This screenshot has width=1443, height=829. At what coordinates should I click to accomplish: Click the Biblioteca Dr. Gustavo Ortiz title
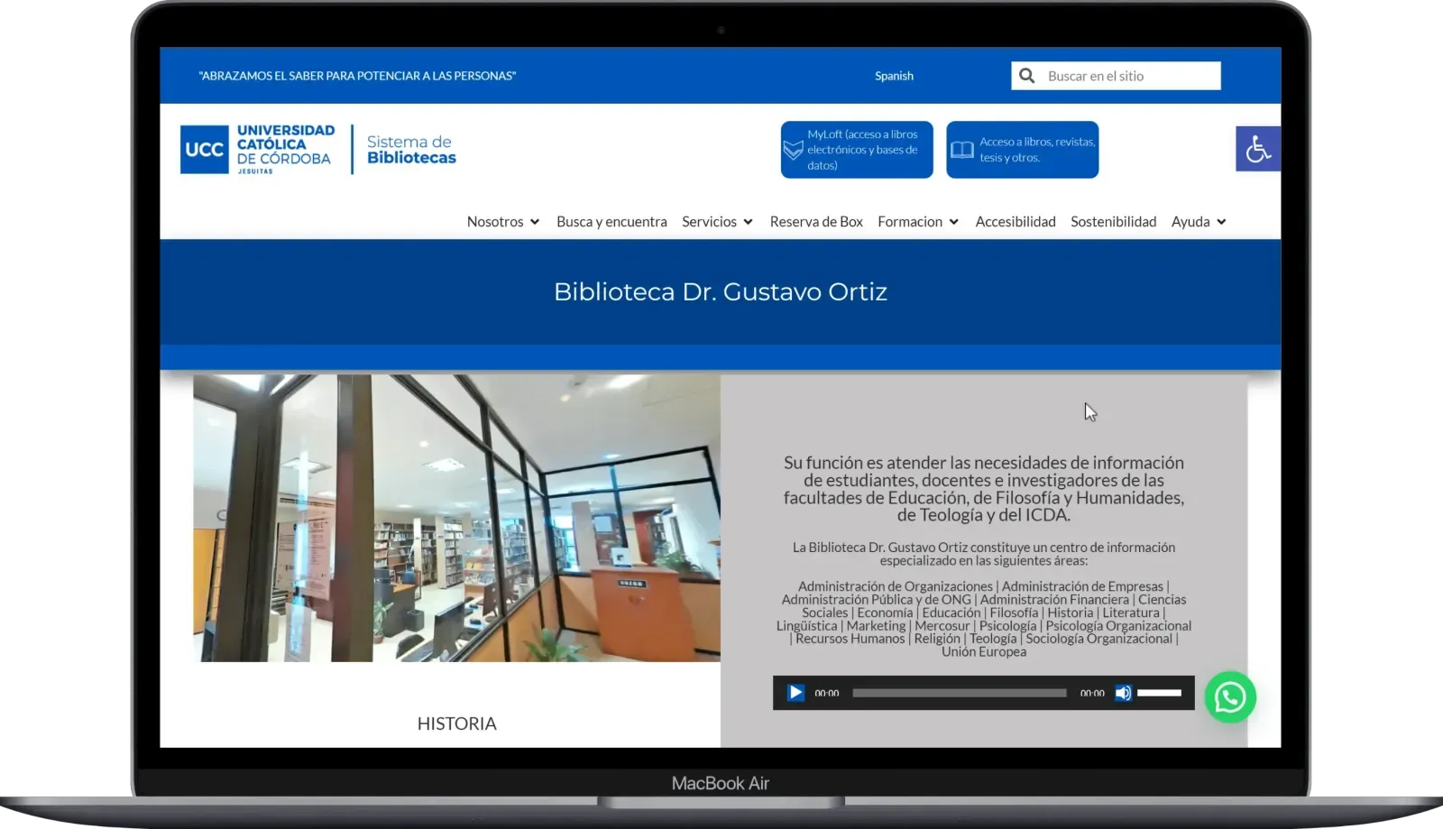pyautogui.click(x=721, y=291)
